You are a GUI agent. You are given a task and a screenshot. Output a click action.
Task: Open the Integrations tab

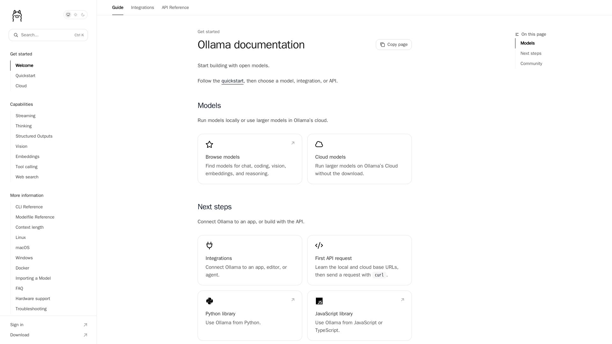(x=142, y=8)
